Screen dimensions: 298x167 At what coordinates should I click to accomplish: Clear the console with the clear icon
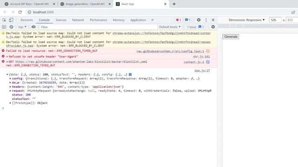(11, 27)
